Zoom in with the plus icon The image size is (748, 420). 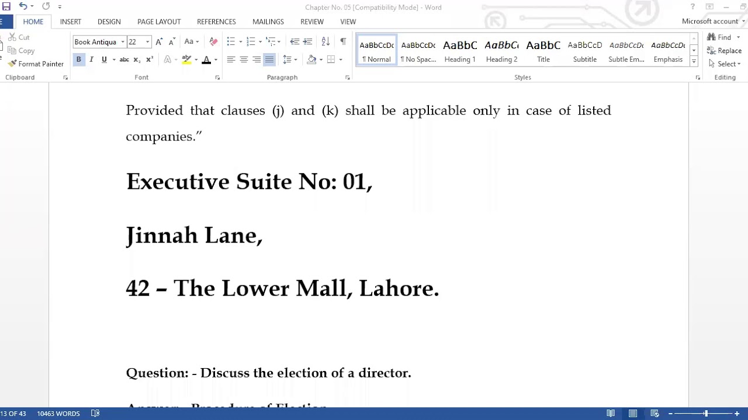point(737,414)
